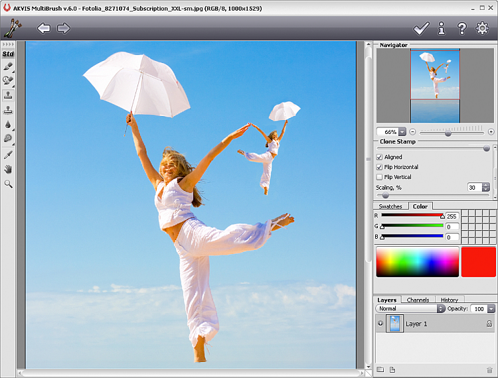
Task: Select the Clone Stamp tool
Action: 8,95
